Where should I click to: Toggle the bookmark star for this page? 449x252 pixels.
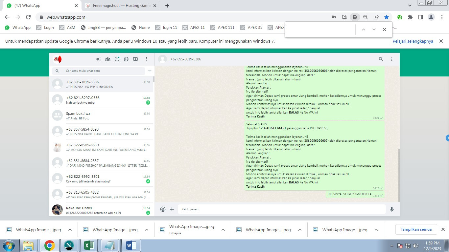pos(387,17)
